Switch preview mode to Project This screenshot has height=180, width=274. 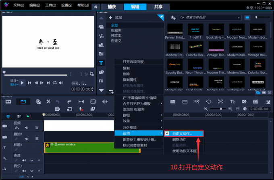coord(14,81)
